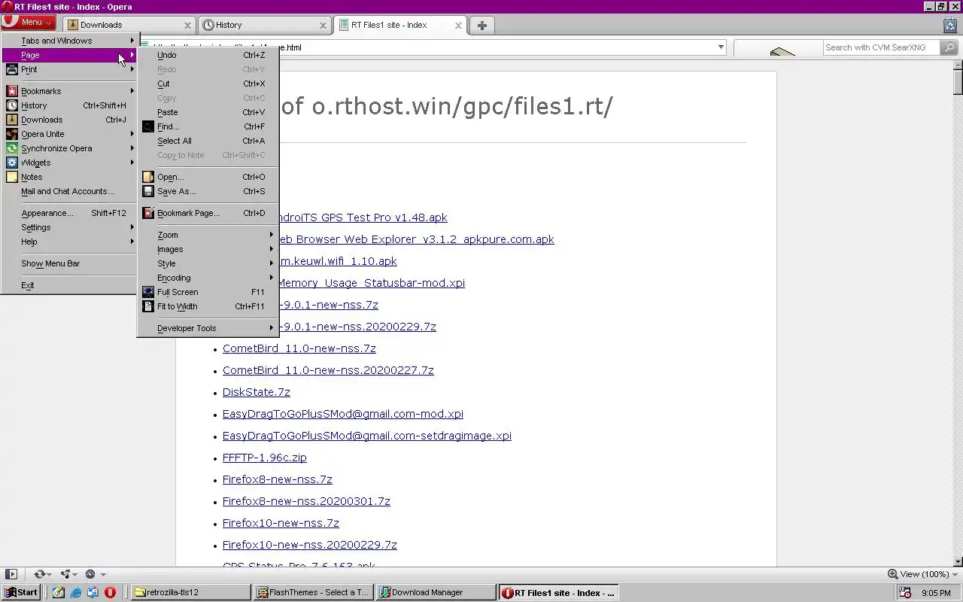Click the search magnifier button
Viewport: 963px width, 602px height.
[949, 47]
